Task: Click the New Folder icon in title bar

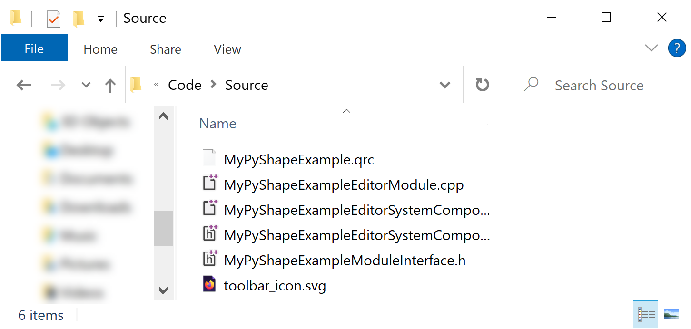Action: click(x=79, y=19)
